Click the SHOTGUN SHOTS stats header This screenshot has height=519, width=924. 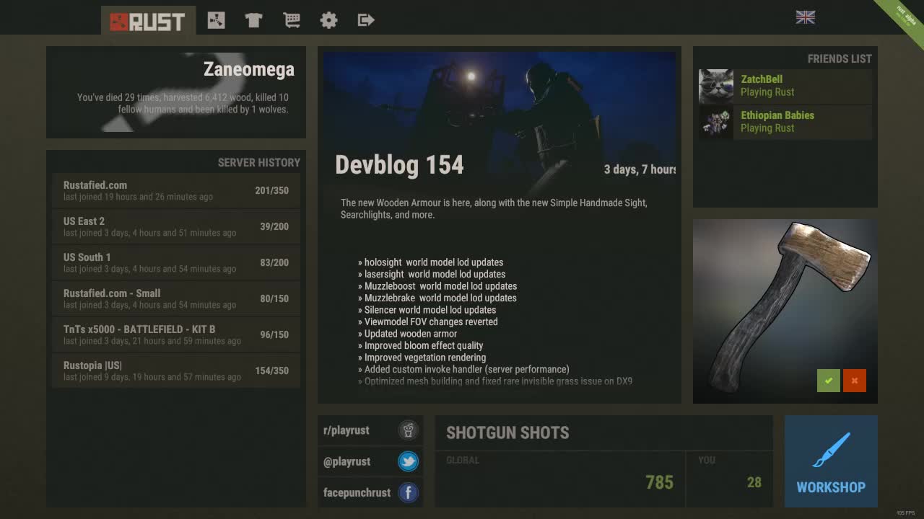pos(507,433)
